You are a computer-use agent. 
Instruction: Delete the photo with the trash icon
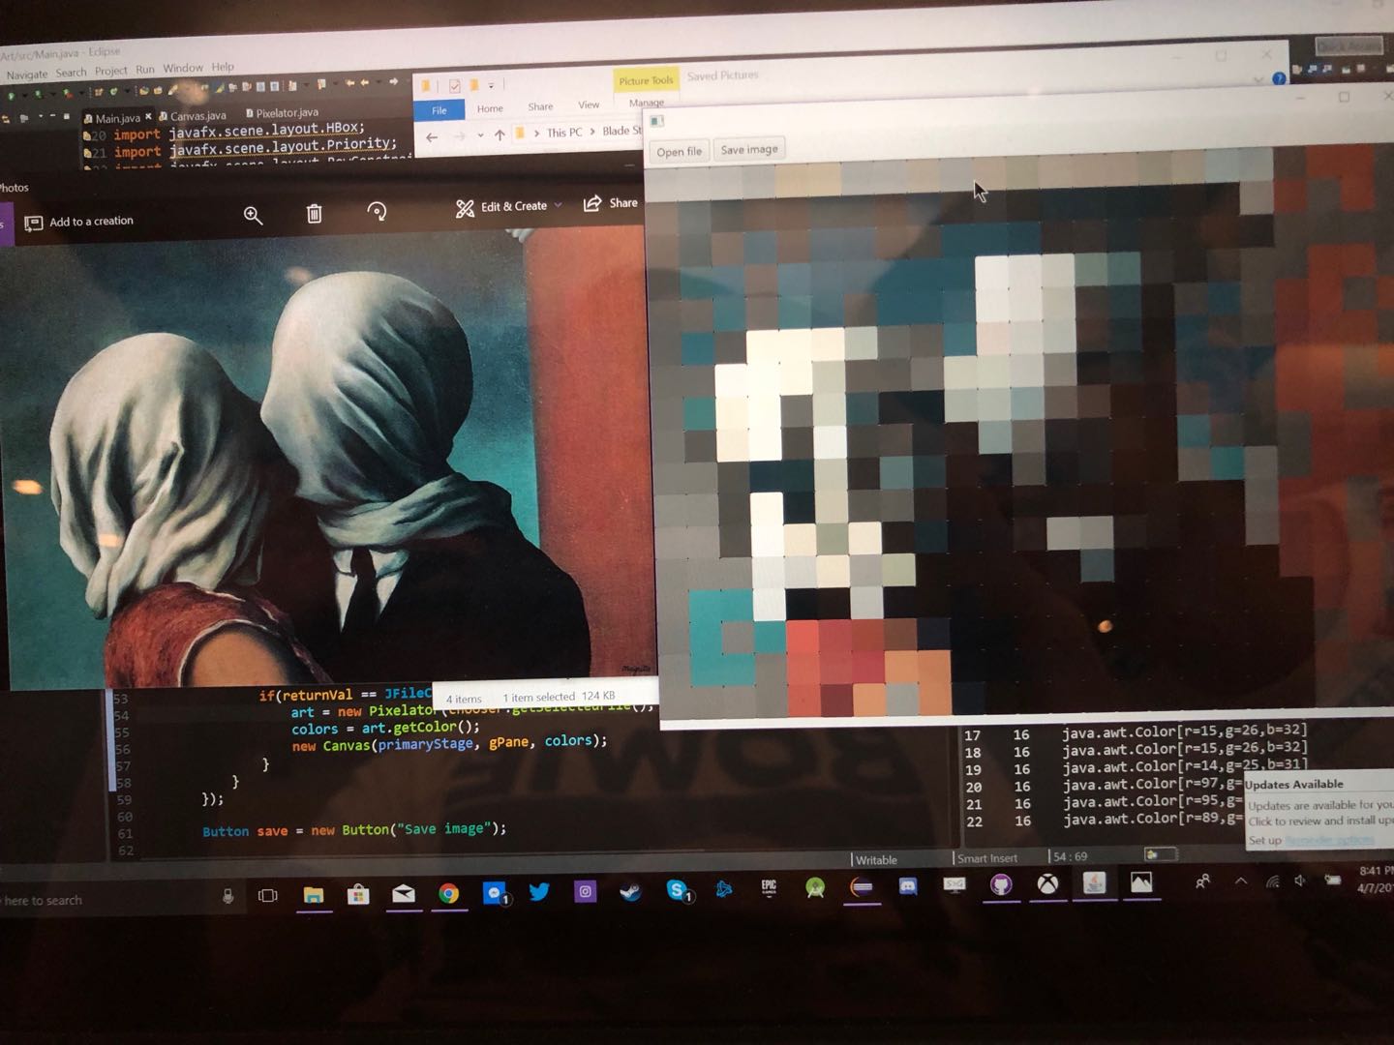[314, 214]
